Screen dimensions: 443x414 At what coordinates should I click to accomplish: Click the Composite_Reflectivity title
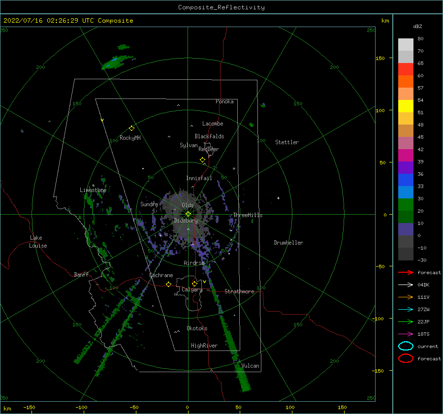click(221, 7)
